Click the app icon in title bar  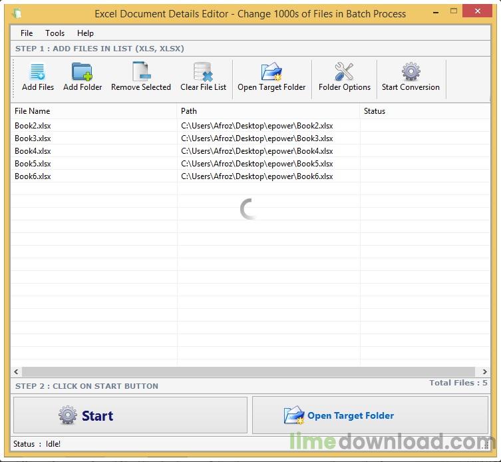tap(17, 13)
